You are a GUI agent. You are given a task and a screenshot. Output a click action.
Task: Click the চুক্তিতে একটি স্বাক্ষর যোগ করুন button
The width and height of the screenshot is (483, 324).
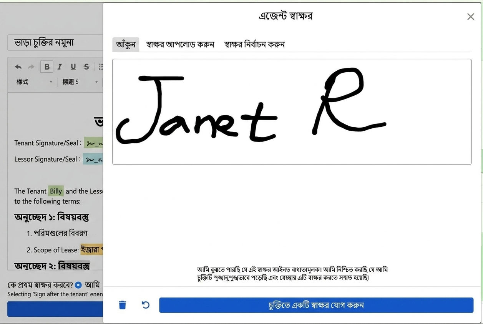click(316, 305)
